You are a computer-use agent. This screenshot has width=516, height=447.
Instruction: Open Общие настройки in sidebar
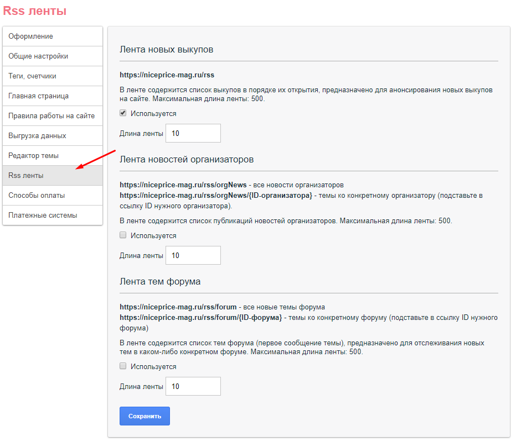[53, 56]
